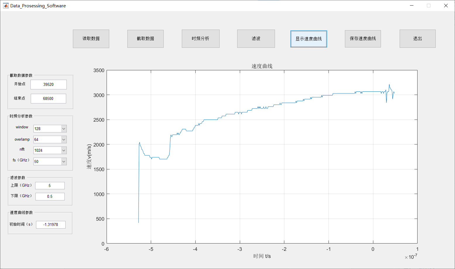455x269 pixels.
Task: Expand the nfft dropdown showing 1024
Action: click(50, 150)
